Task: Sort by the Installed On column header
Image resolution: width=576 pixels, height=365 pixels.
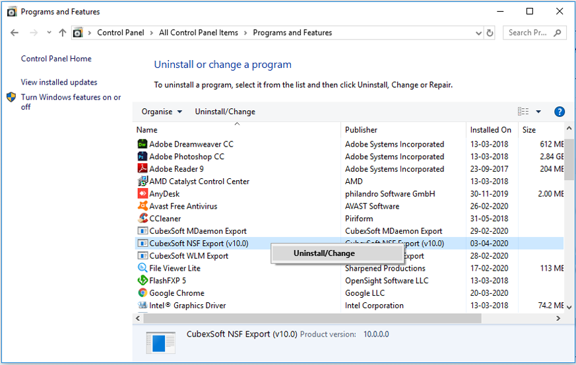Action: [x=492, y=130]
